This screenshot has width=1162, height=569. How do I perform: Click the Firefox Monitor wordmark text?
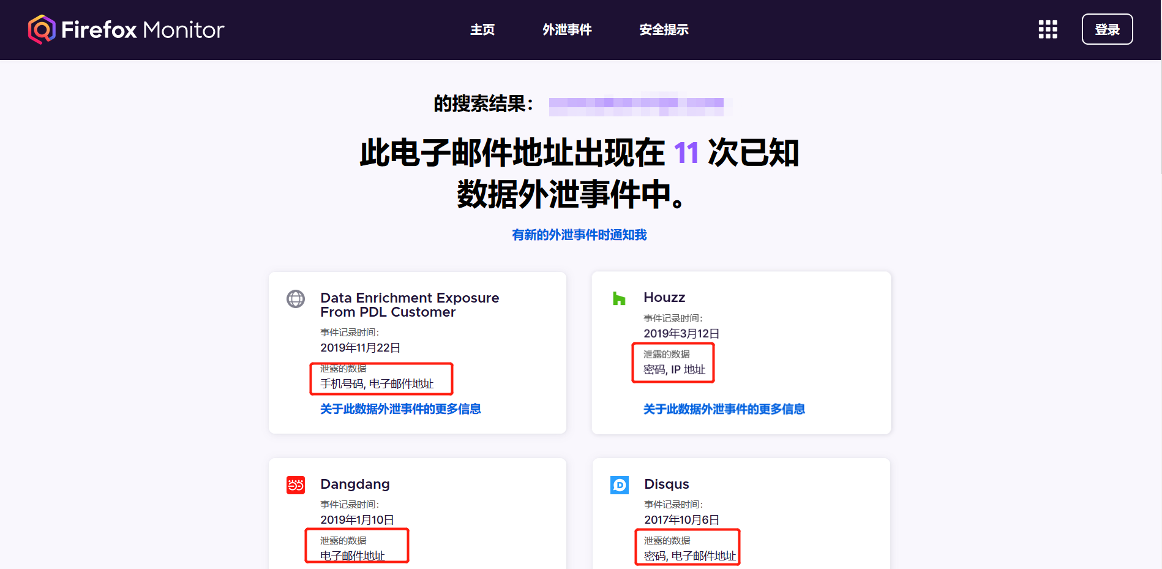click(143, 30)
